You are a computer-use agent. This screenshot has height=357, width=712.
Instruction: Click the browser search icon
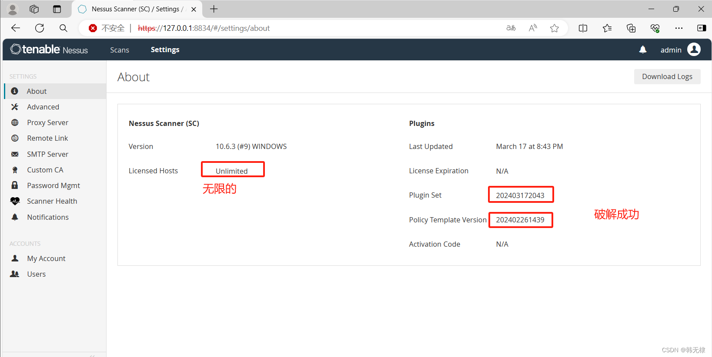click(x=64, y=28)
